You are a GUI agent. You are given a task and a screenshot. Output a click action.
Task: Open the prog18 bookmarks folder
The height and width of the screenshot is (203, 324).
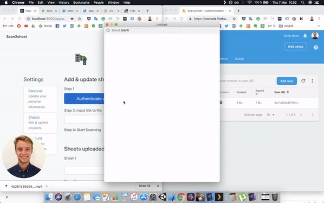286,26
